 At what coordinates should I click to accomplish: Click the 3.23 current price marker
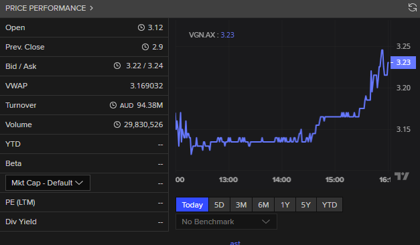tap(403, 62)
